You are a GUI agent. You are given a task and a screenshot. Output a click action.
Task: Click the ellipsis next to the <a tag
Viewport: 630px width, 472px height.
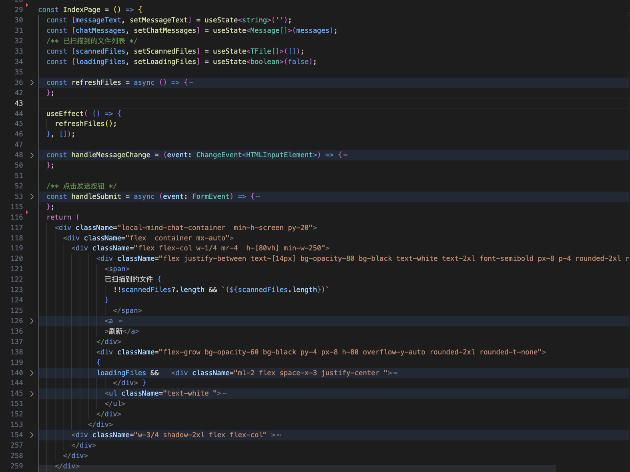click(120, 321)
